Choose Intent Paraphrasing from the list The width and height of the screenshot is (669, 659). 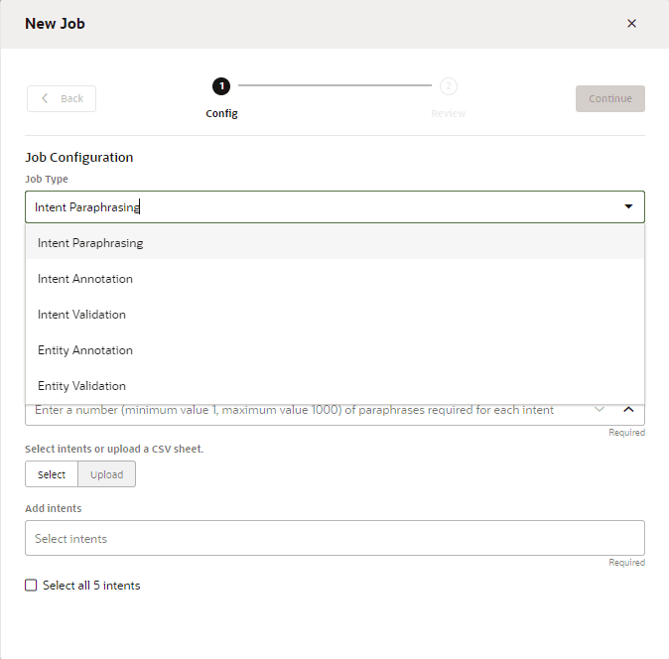90,243
